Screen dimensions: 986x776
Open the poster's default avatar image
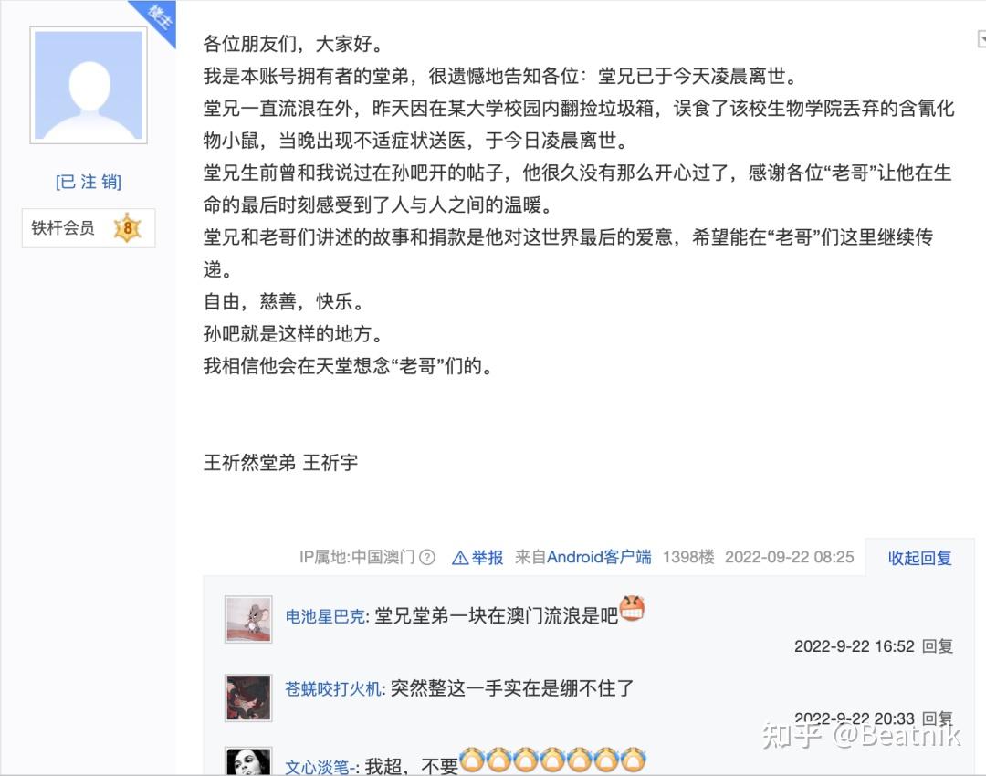[x=89, y=86]
